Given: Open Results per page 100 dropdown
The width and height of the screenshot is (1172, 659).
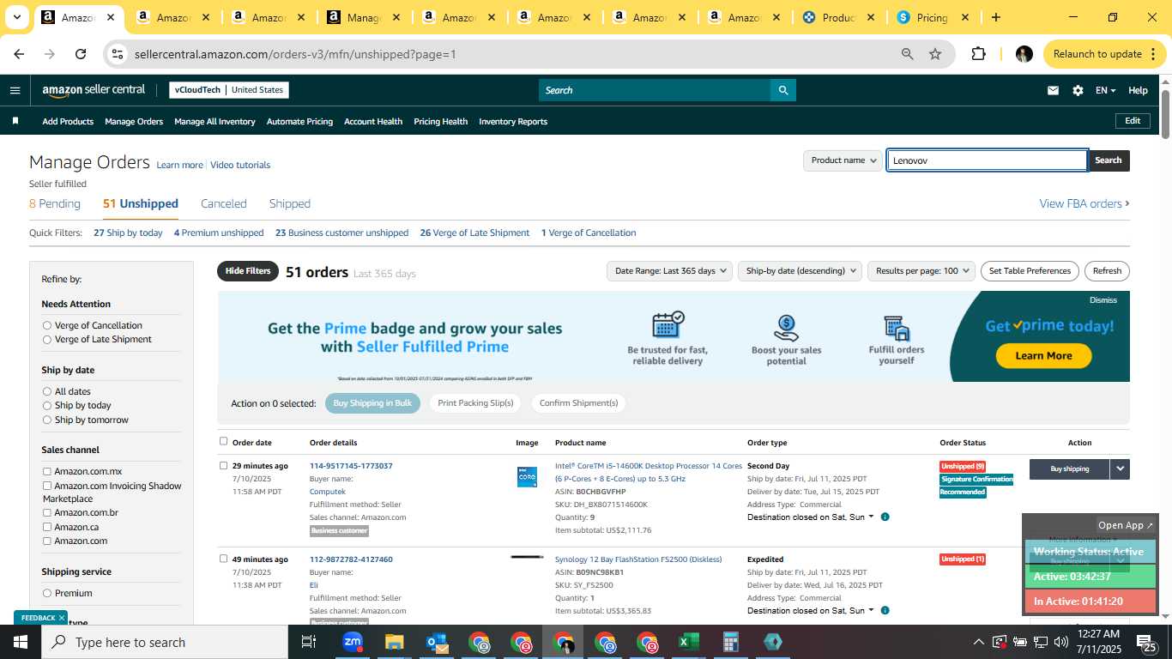Looking at the screenshot, I should (x=921, y=271).
